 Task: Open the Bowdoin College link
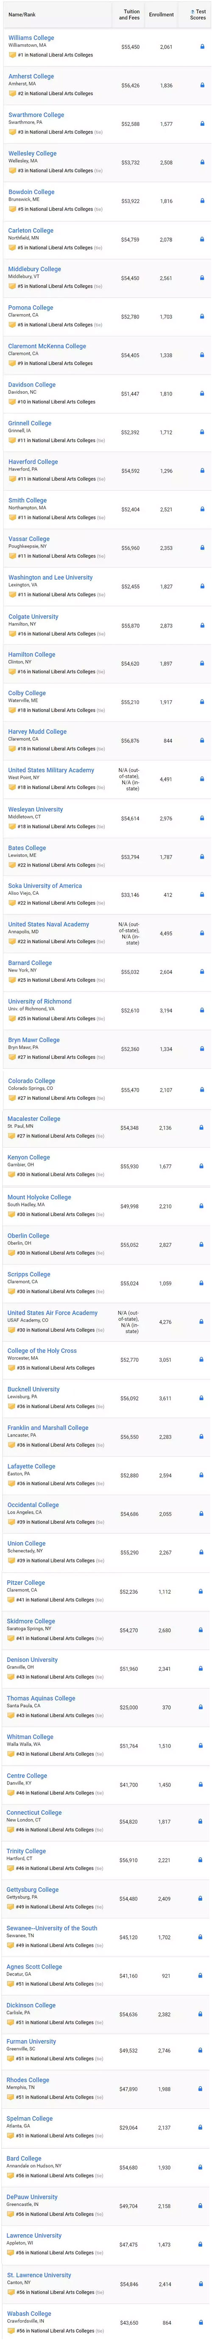pos(32,192)
